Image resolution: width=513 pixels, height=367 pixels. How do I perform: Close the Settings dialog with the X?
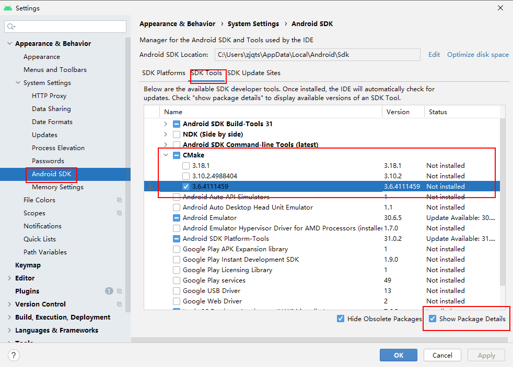500,8
